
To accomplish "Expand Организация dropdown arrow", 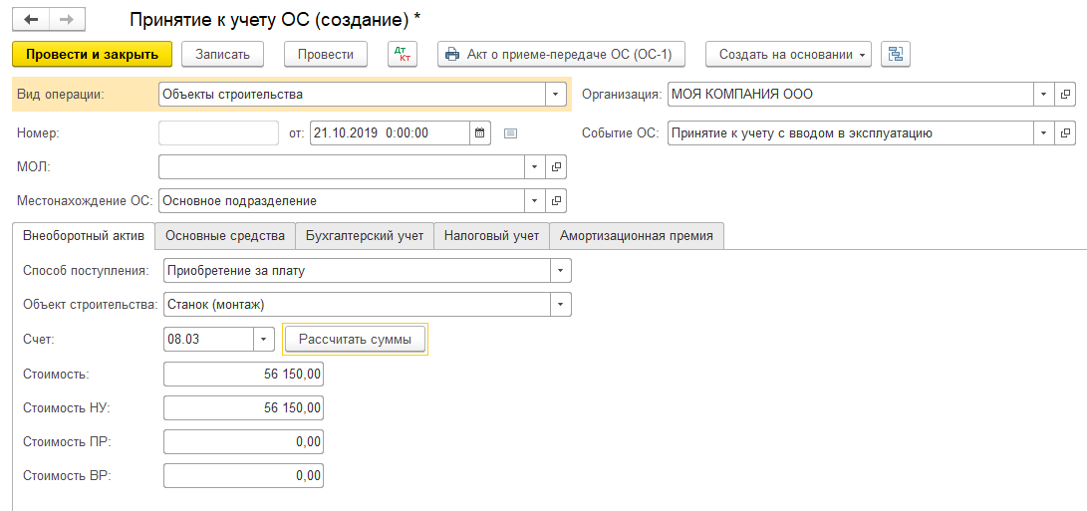I will (x=1043, y=95).
